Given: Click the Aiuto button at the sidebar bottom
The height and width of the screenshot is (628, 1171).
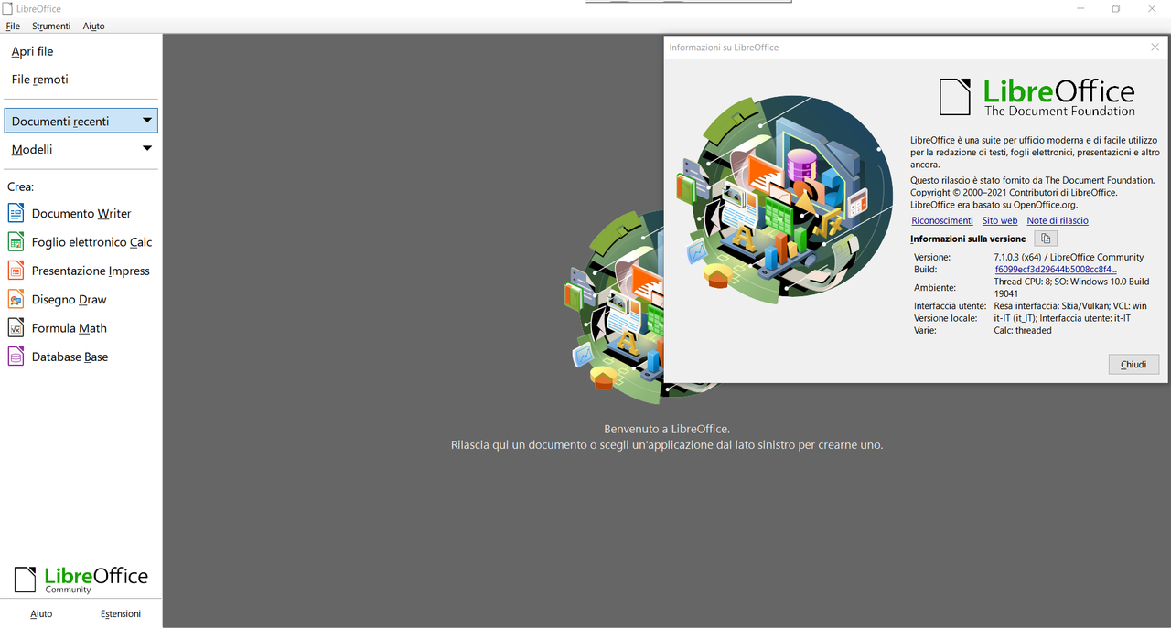Looking at the screenshot, I should 41,613.
